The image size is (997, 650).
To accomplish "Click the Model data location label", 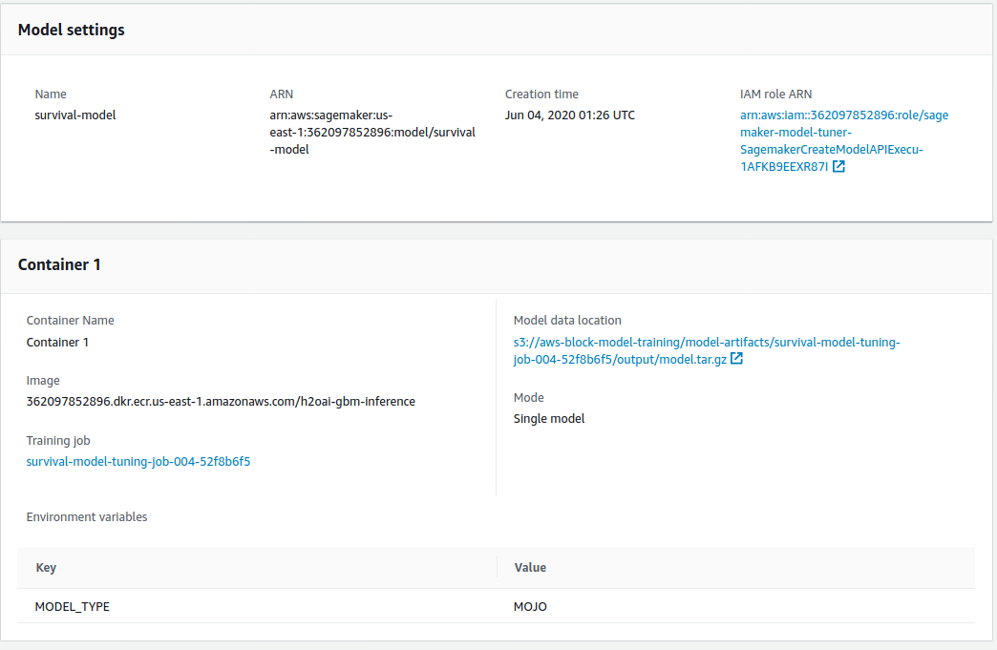I will pos(567,321).
